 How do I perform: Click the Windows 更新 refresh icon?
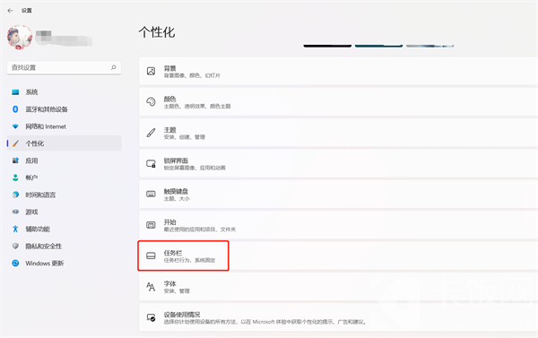point(15,264)
